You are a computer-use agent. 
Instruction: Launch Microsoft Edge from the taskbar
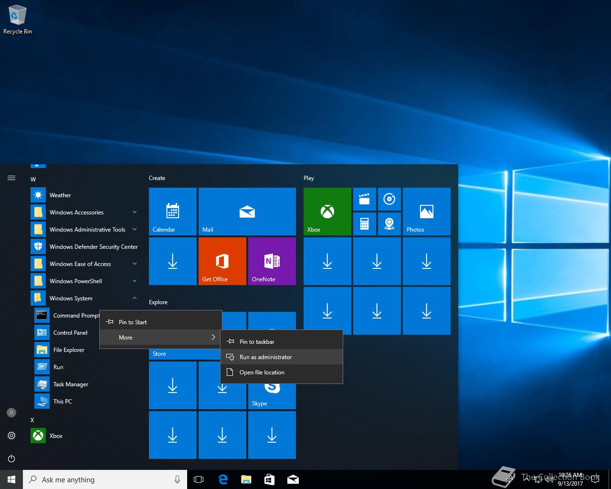(x=222, y=479)
